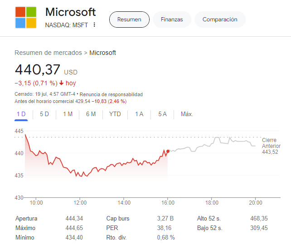The width and height of the screenshot is (291, 245).
Task: Click the −3,15 (0,71 %) change text
Action: click(x=36, y=83)
